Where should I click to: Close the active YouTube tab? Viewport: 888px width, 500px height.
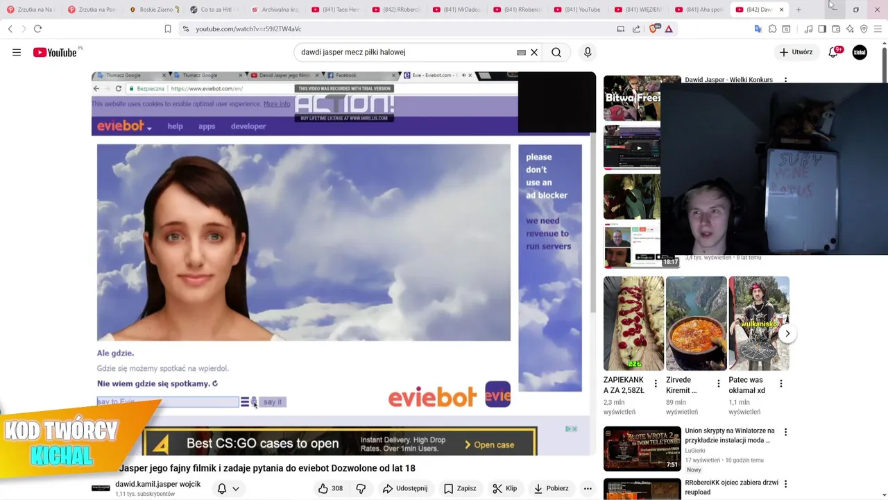(x=781, y=10)
